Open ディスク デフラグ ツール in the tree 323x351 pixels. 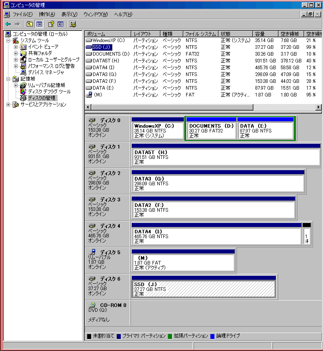pos(49,92)
